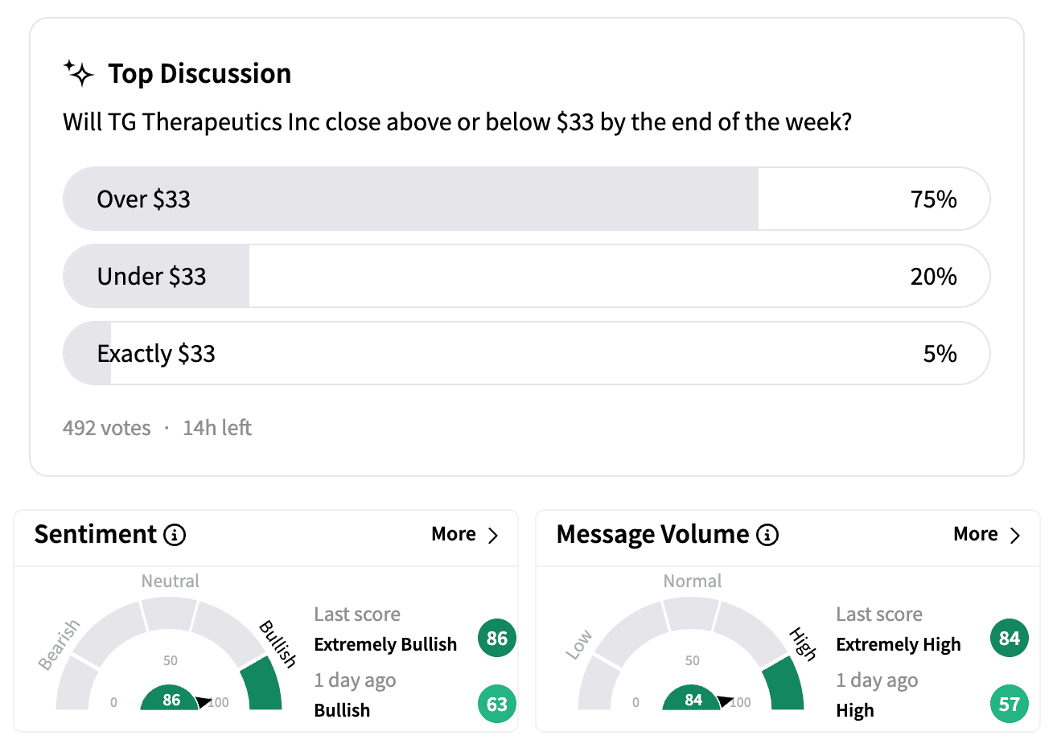
Task: Click the 1 day ago sentiment 63 badge
Action: (x=497, y=704)
